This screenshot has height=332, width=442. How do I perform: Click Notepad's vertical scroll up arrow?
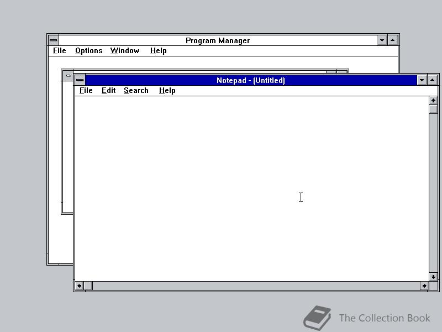433,101
